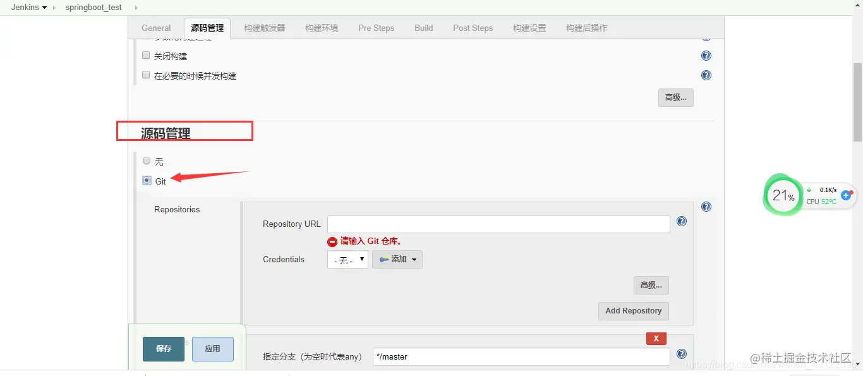Expand the Jenkins breadcrumb dropdown arrow
The width and height of the screenshot is (863, 376).
click(x=45, y=8)
